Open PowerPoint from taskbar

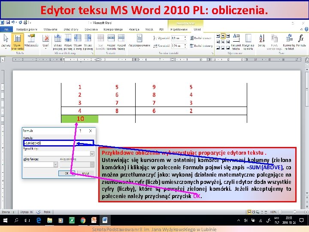coord(94,220)
